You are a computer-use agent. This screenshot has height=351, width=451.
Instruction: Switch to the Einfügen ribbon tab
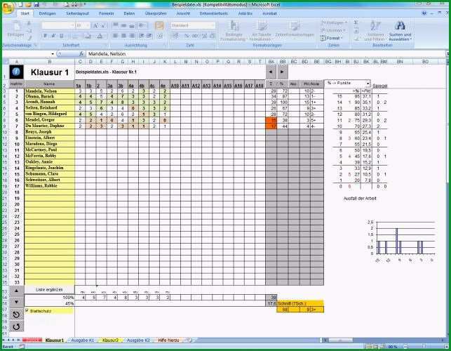pyautogui.click(x=47, y=13)
